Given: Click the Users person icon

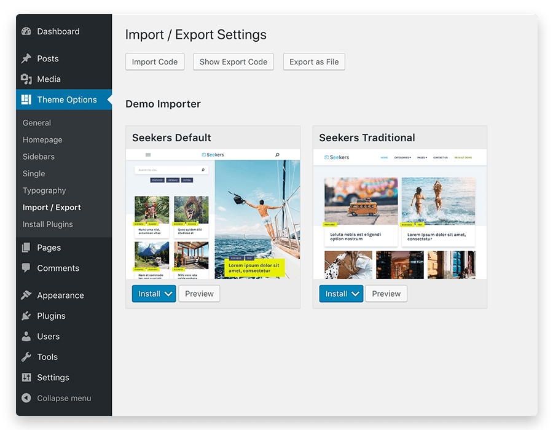Looking at the screenshot, I should 26,336.
